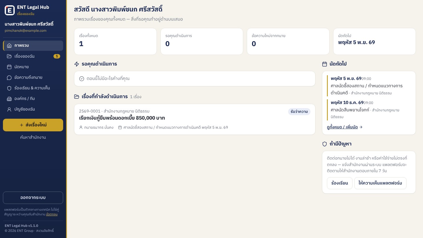Screen dimensions: 423x238
Task: Click the ส่งเรื่องใหม่ button
Action: point(33,125)
